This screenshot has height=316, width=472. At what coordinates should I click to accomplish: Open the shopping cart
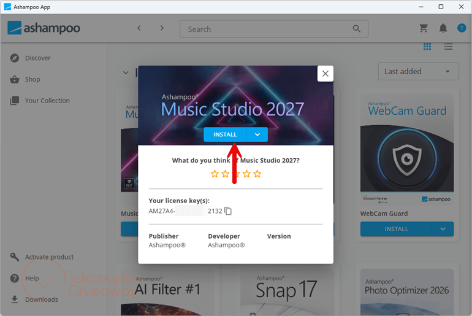click(x=424, y=28)
